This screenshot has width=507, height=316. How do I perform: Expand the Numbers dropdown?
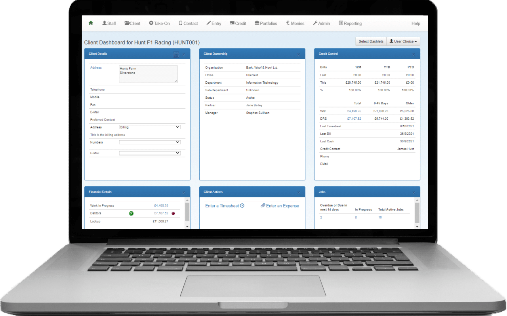(x=150, y=142)
